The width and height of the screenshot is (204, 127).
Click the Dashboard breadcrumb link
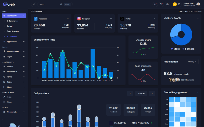[183, 11]
